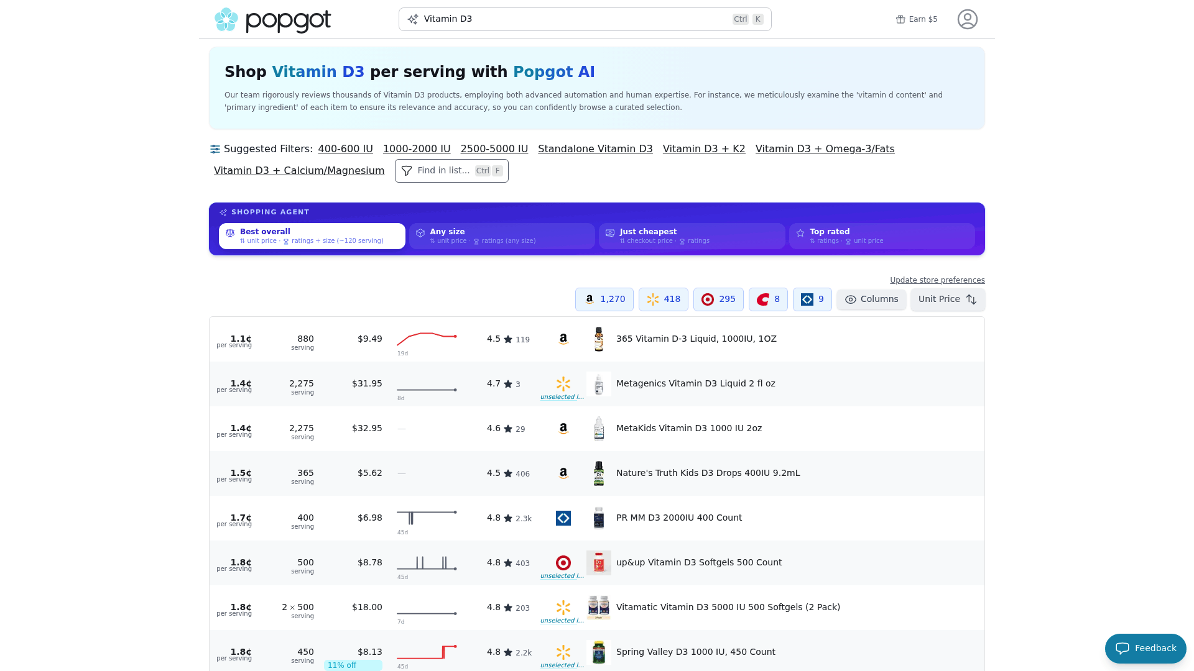
Task: Click Walmart icon on Vitamatic row
Action: click(563, 608)
